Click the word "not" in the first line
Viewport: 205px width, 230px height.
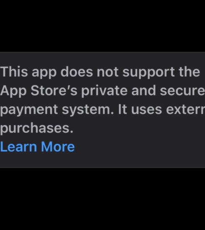pos(108,72)
